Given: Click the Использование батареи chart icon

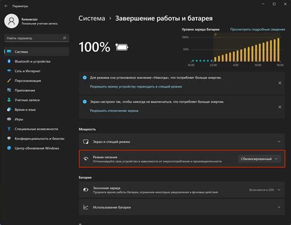Looking at the screenshot, I should [x=86, y=207].
